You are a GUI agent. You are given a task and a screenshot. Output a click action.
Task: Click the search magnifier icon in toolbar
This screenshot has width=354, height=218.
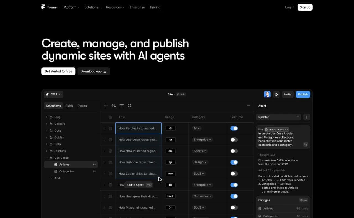point(129,106)
